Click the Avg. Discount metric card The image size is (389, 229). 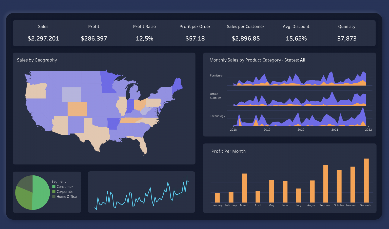click(x=296, y=33)
